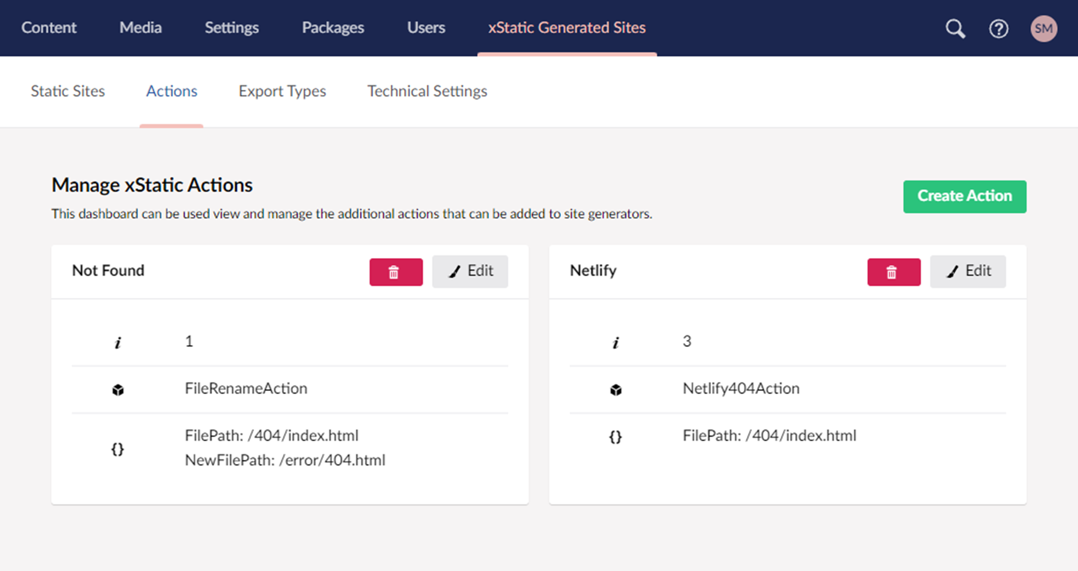Open the Users section

click(x=426, y=28)
